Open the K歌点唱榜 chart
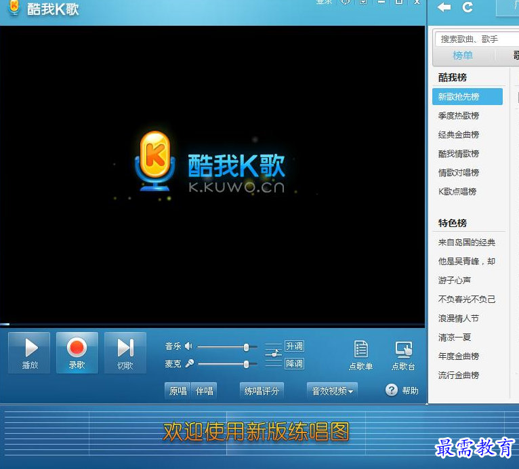Screen dimensions: 519x469 (457, 192)
